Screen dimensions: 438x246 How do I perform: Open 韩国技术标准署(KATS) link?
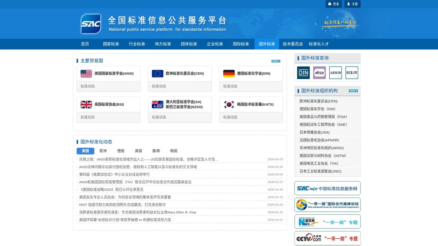(x=255, y=105)
